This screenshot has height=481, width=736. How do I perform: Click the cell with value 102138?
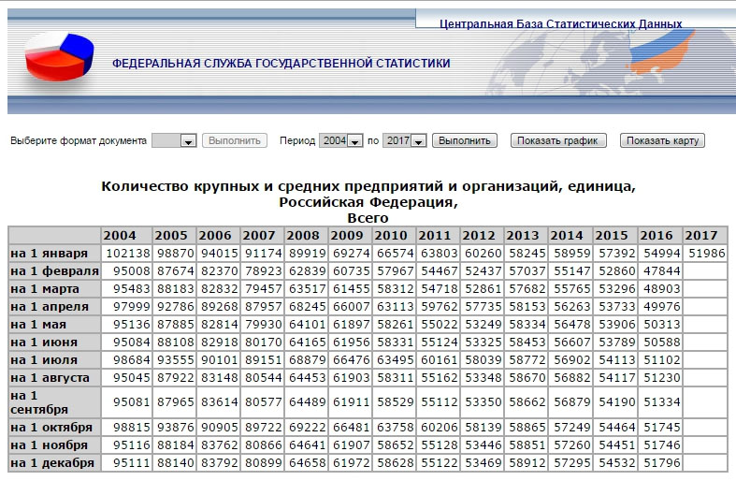click(126, 254)
